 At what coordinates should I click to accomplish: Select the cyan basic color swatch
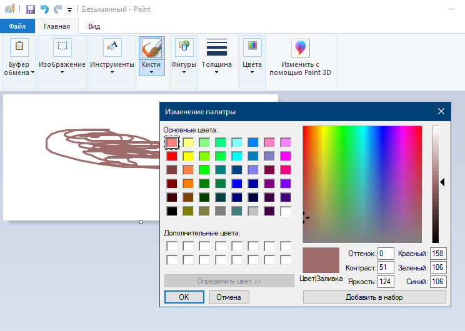[237, 156]
